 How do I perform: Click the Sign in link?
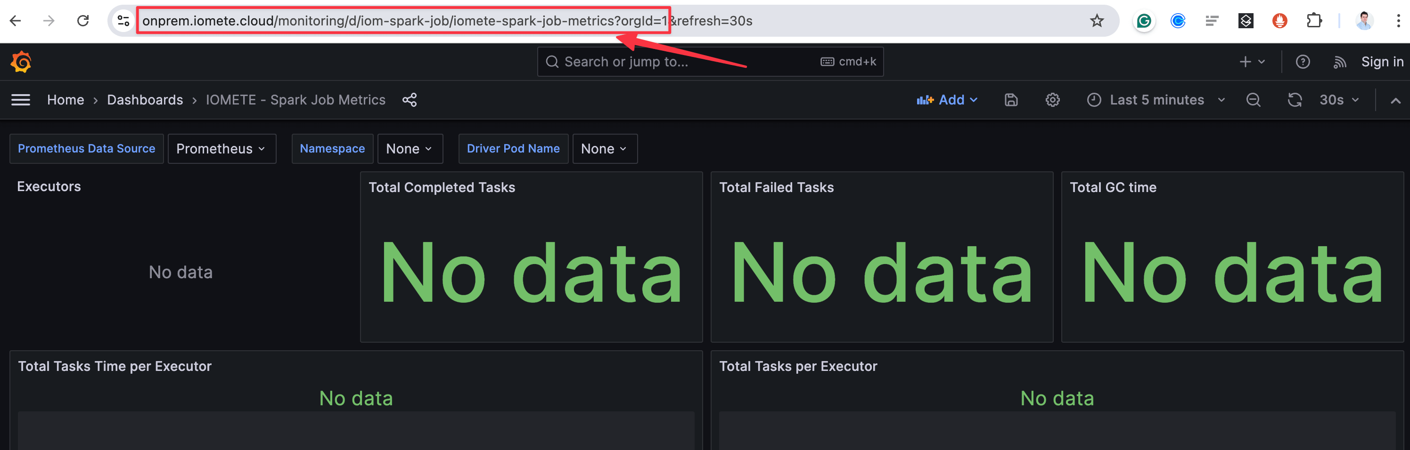1382,62
